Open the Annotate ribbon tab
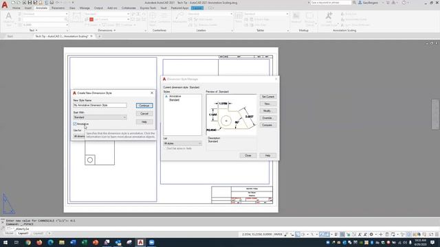 click(41, 8)
